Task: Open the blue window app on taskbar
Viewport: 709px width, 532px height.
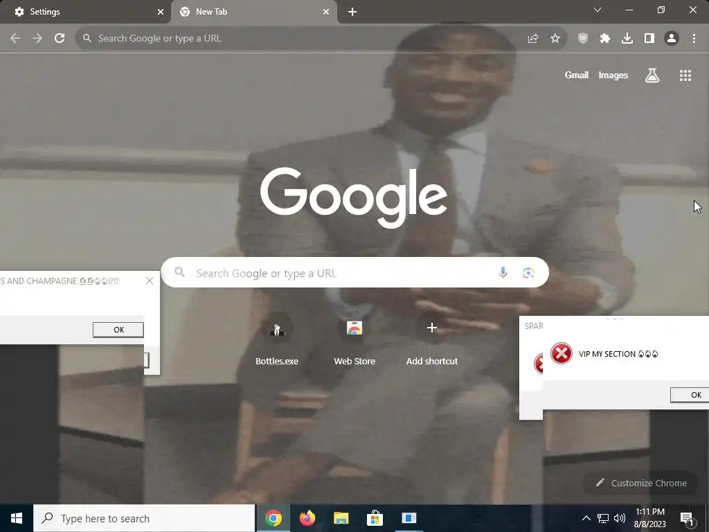Action: tap(409, 518)
